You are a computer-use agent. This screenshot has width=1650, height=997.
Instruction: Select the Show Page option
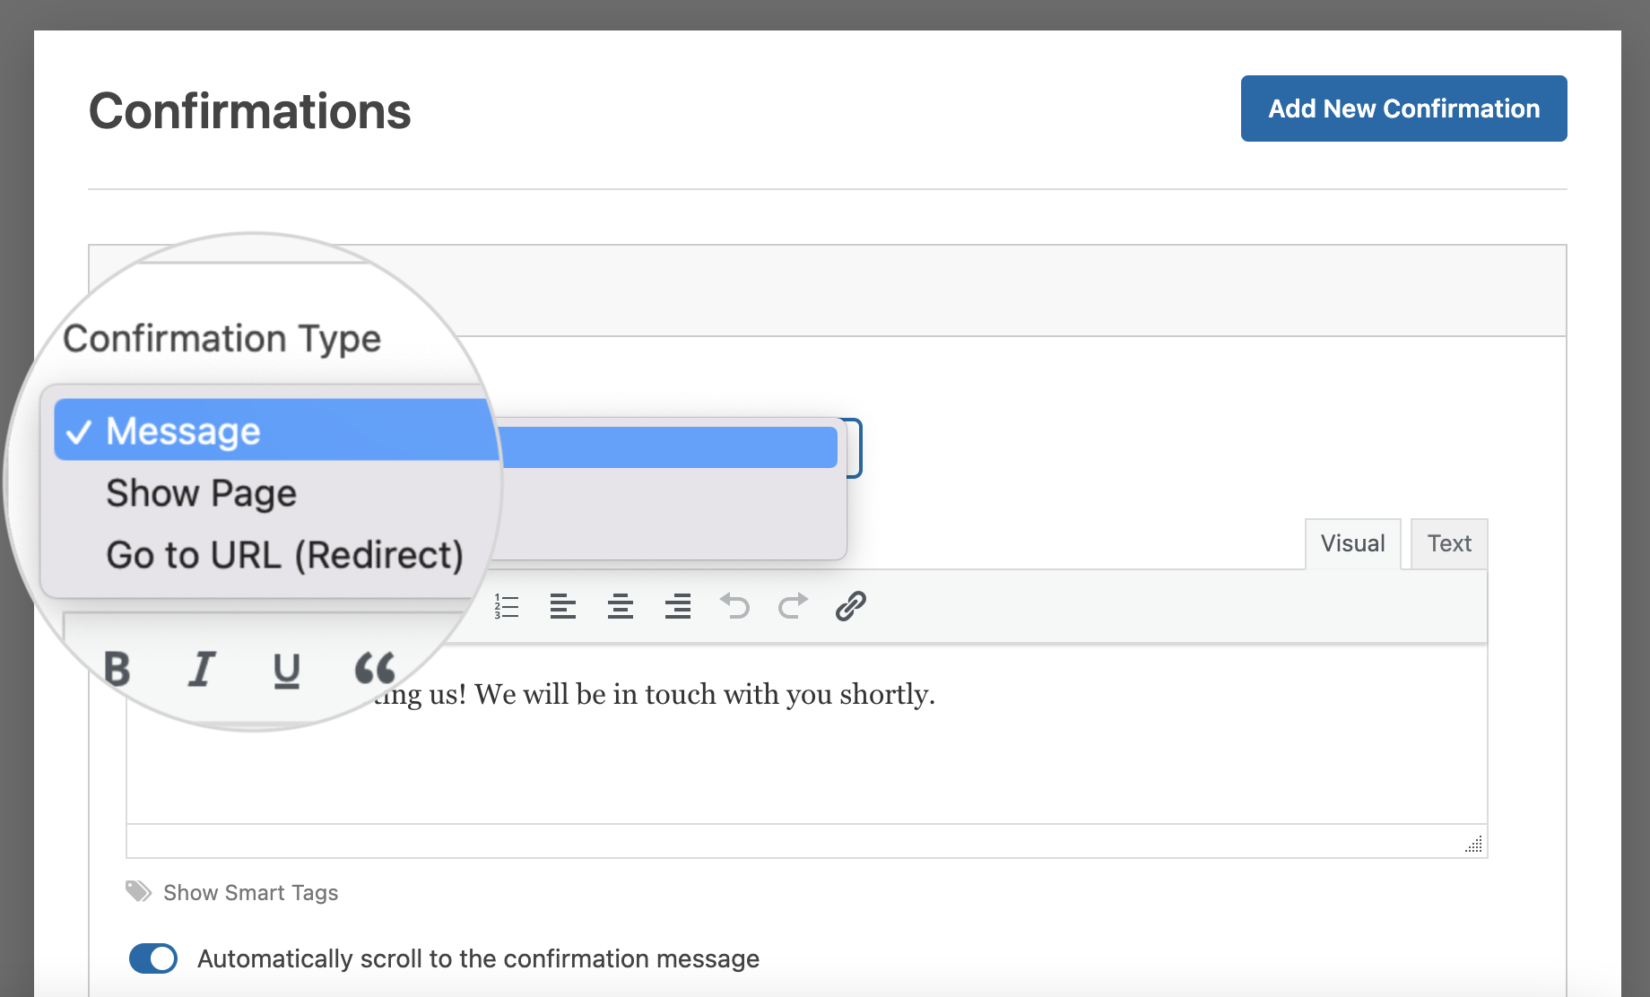(201, 493)
